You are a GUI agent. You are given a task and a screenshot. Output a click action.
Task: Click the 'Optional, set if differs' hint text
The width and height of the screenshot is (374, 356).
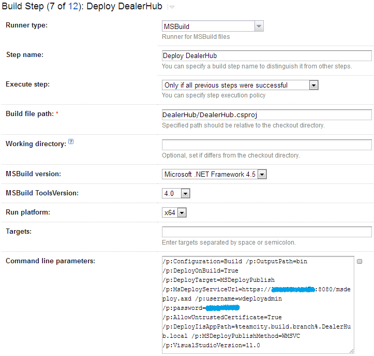pyautogui.click(x=231, y=155)
